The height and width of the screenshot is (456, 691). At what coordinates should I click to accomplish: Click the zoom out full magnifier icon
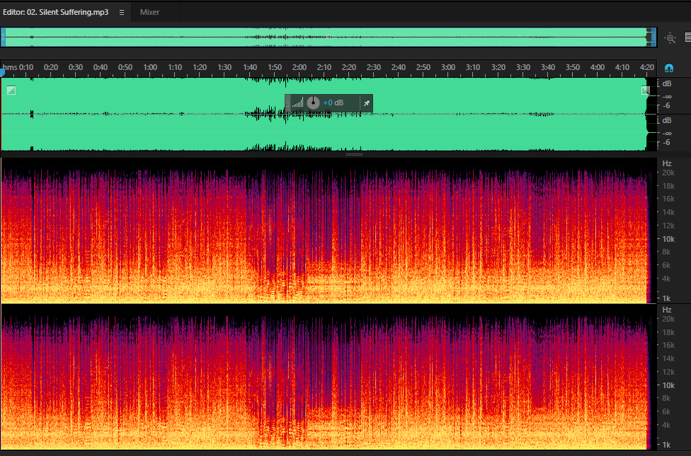tap(670, 38)
